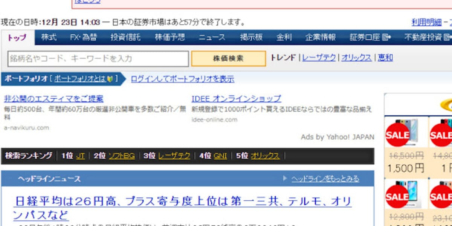
Task: Click the red SALE badge on first phone
Action: click(x=397, y=135)
